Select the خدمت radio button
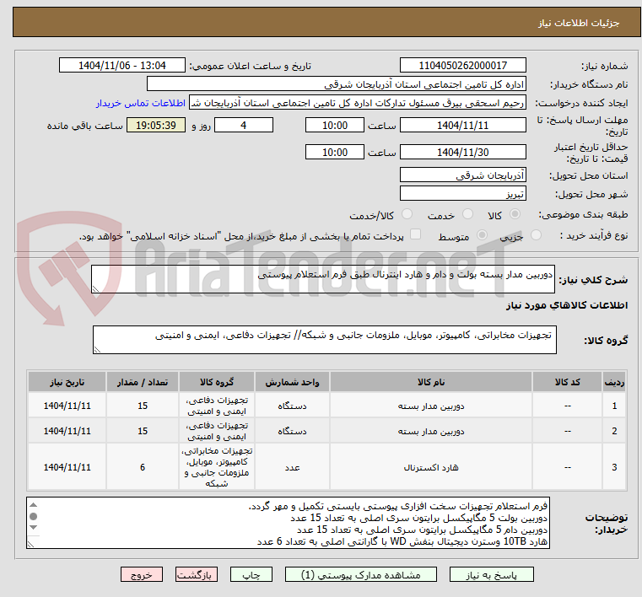The height and width of the screenshot is (597, 642). click(x=467, y=214)
